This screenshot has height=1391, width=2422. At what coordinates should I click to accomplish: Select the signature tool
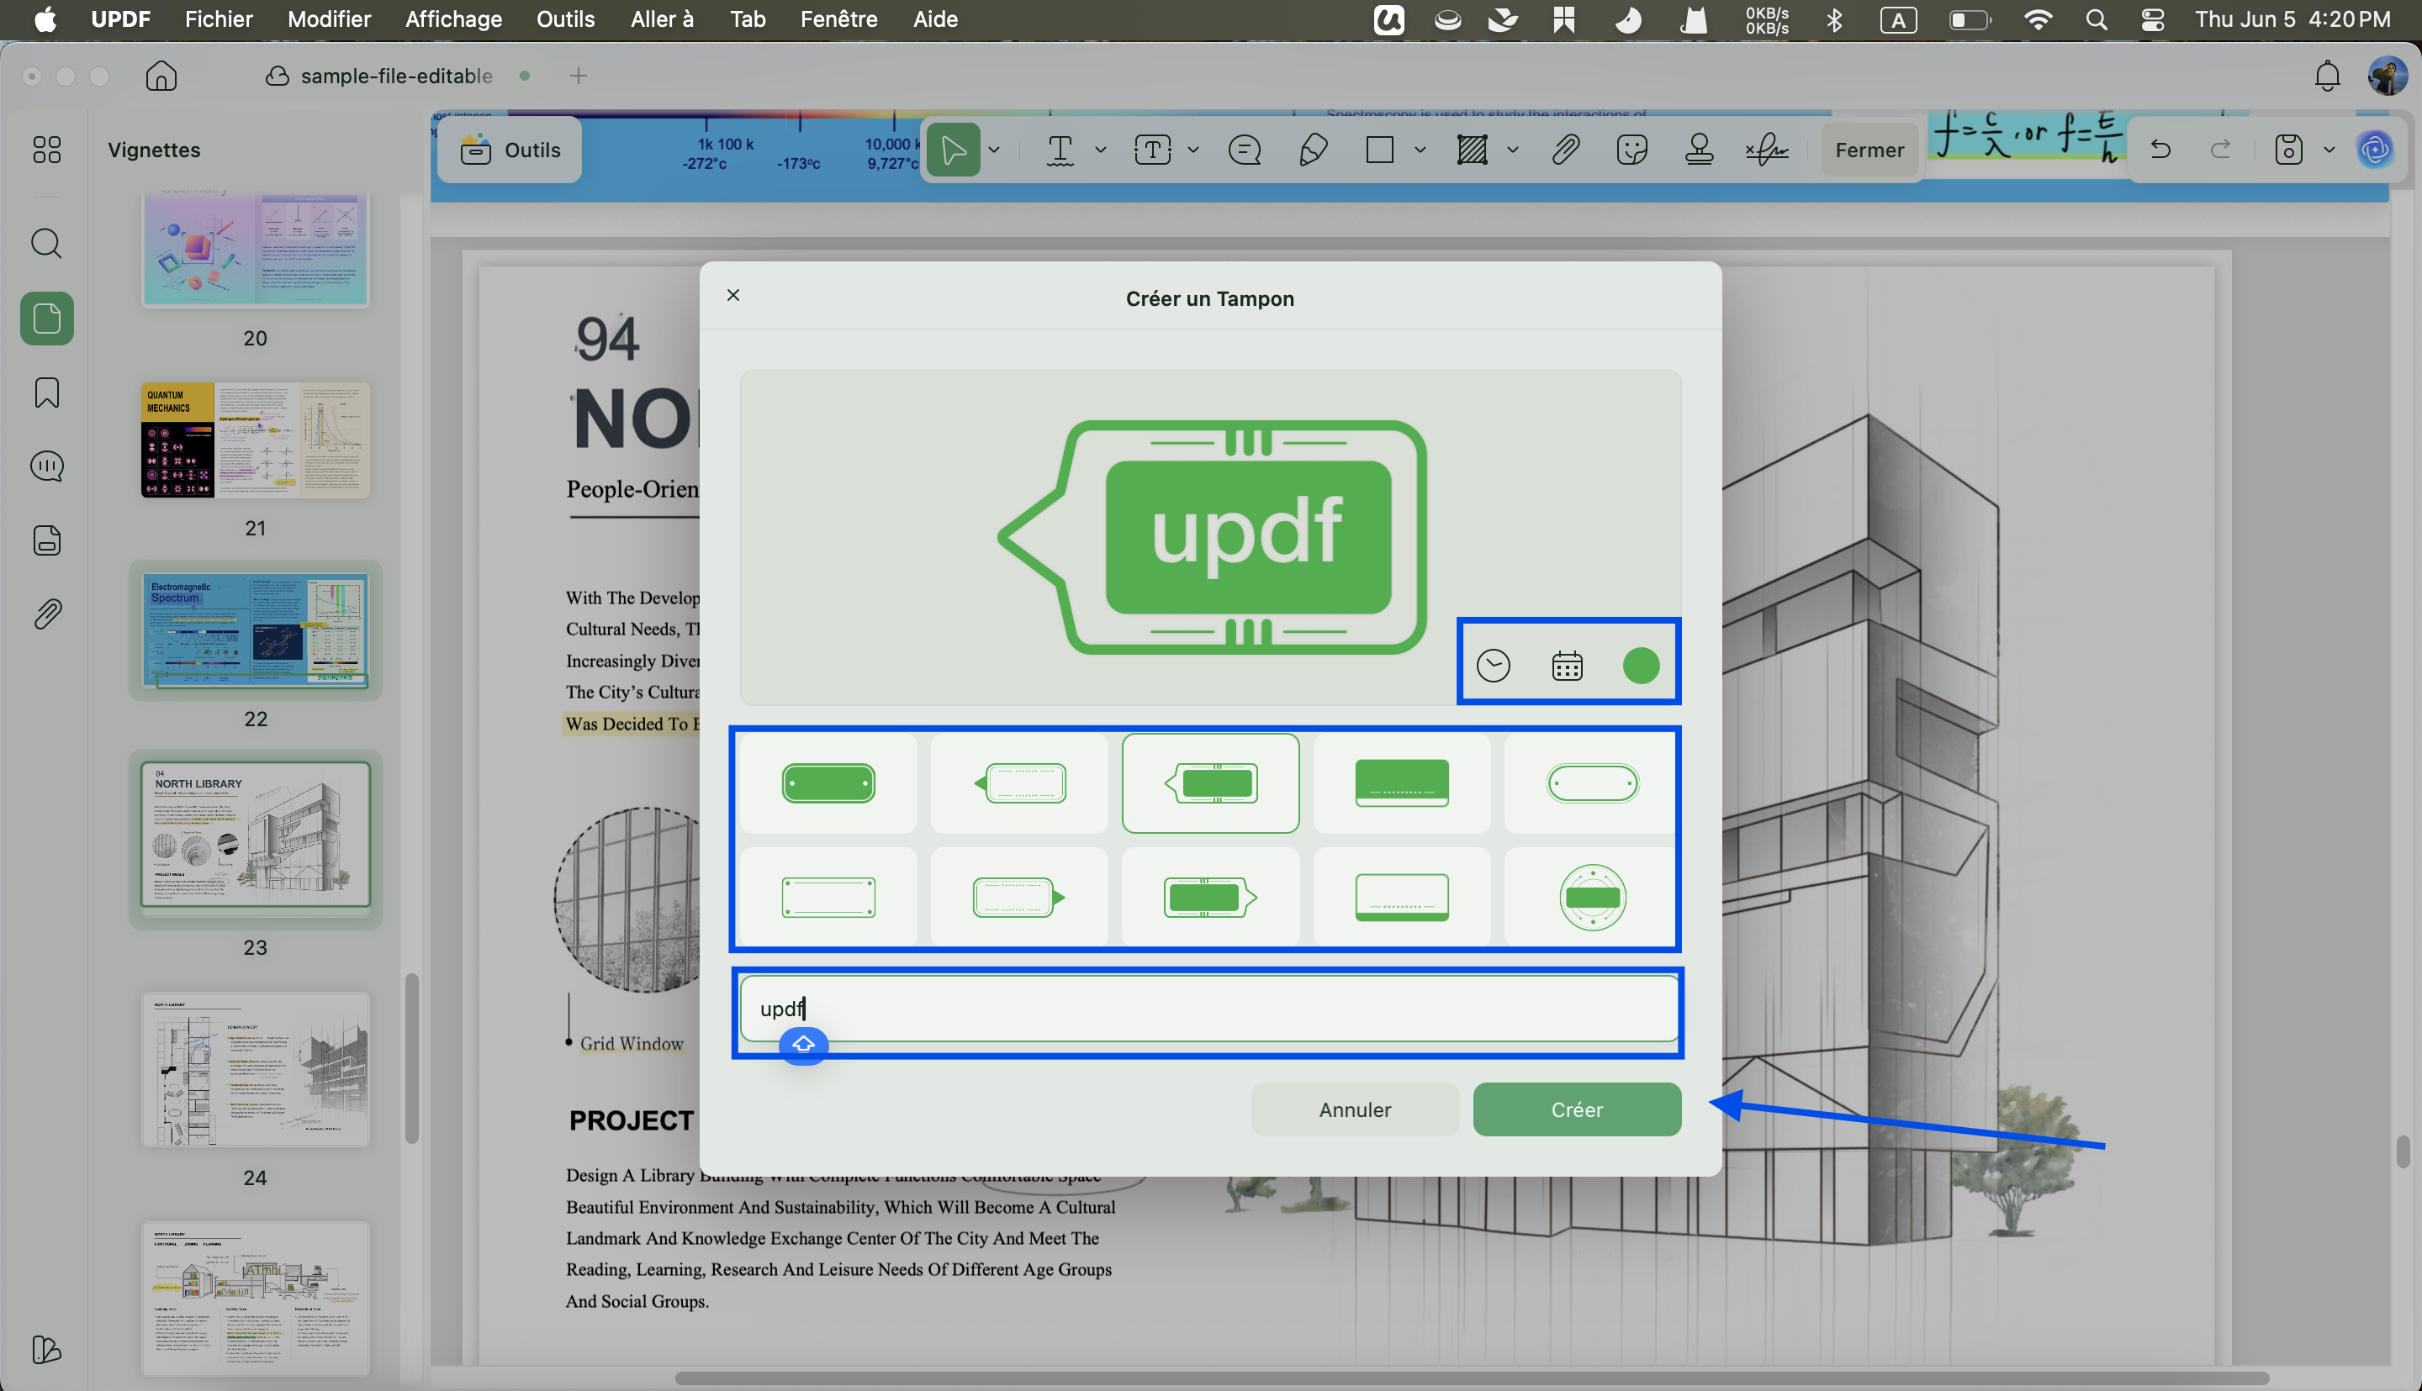click(x=1766, y=150)
